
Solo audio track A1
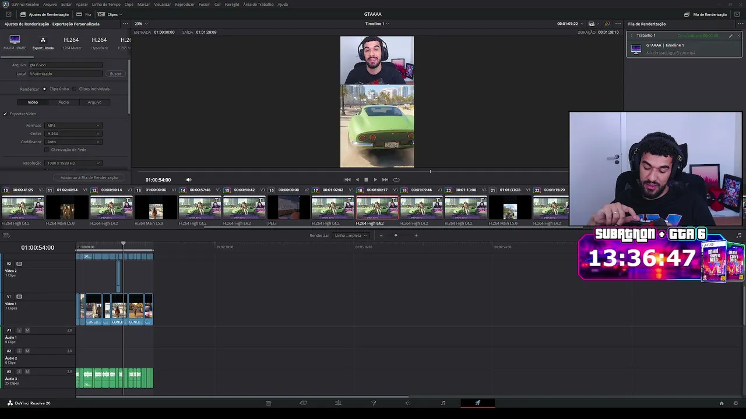[19, 331]
